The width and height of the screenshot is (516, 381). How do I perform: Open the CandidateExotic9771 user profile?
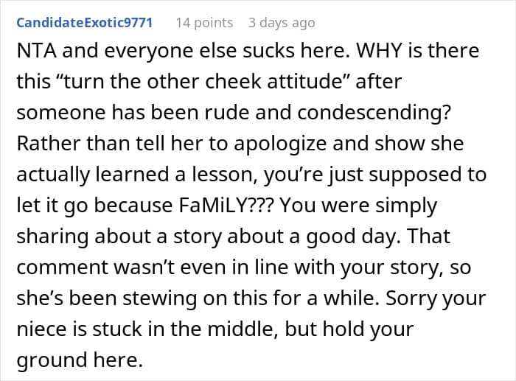point(84,22)
